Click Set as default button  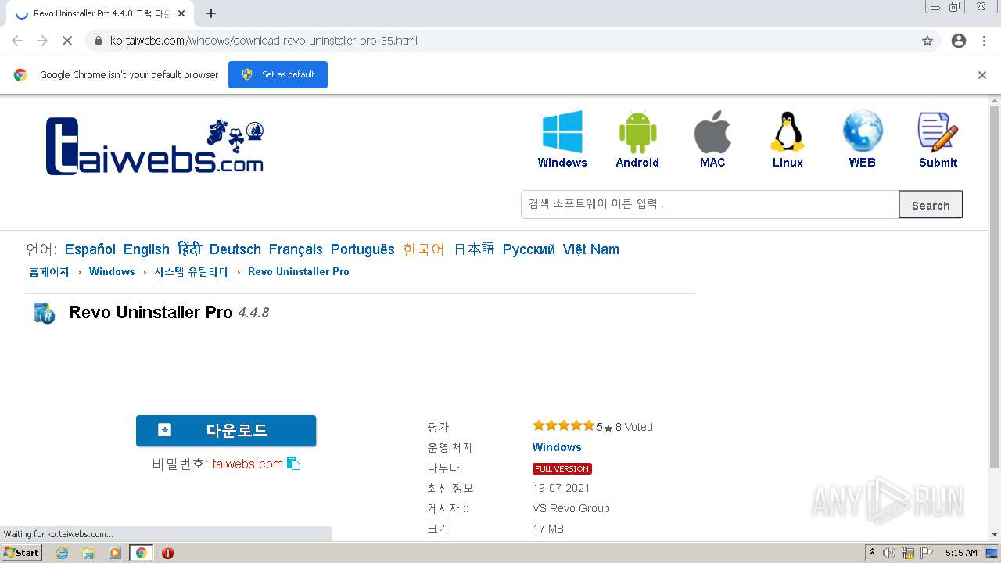tap(278, 74)
